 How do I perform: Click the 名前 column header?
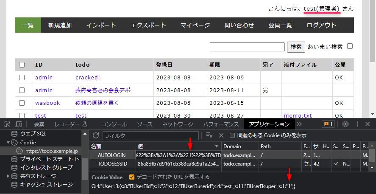pos(113,146)
